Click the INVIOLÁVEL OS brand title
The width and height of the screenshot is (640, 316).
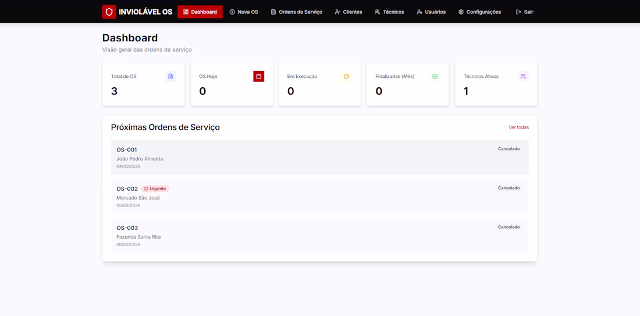(x=145, y=12)
